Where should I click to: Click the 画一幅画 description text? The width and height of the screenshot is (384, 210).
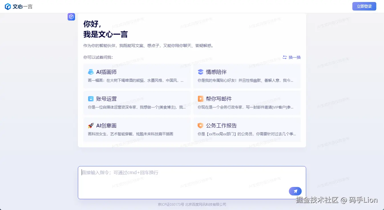pyautogui.click(x=136, y=80)
